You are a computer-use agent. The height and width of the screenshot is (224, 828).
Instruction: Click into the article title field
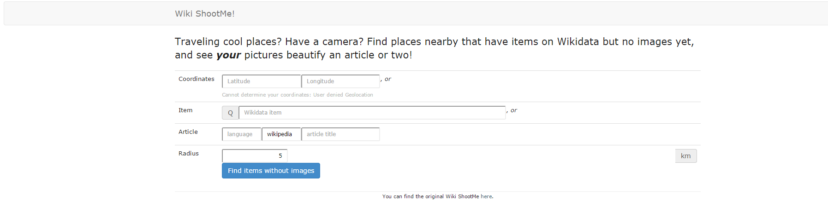pyautogui.click(x=340, y=134)
